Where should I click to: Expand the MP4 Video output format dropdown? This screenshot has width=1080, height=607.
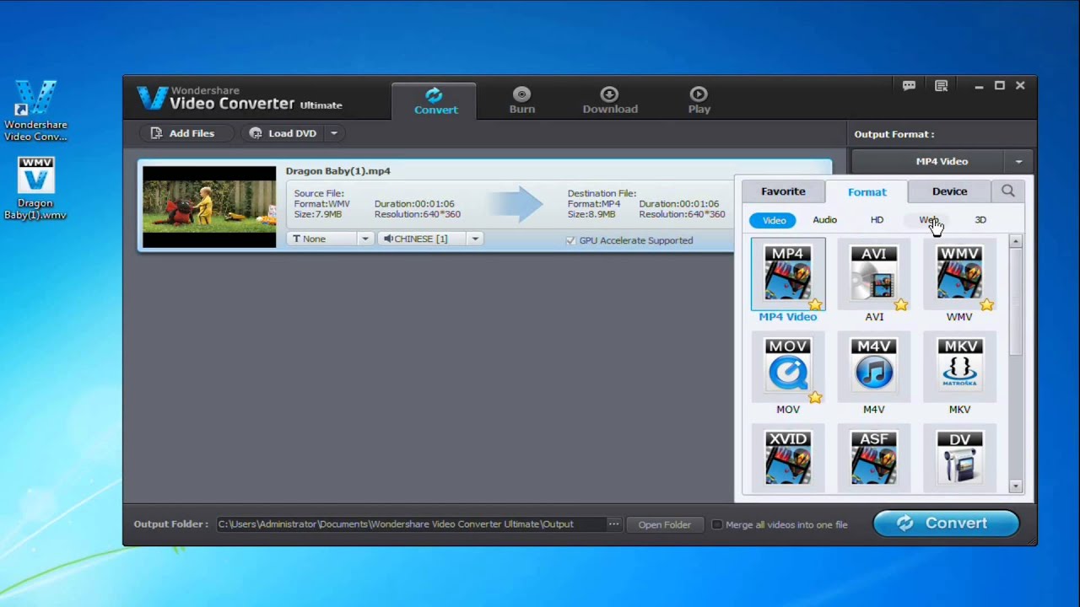pyautogui.click(x=1018, y=161)
